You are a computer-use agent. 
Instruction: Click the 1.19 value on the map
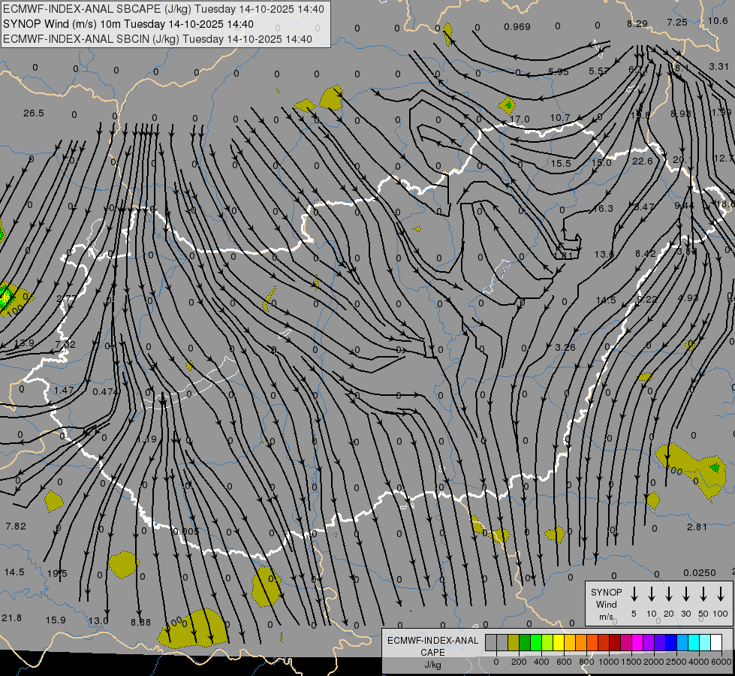point(146,439)
